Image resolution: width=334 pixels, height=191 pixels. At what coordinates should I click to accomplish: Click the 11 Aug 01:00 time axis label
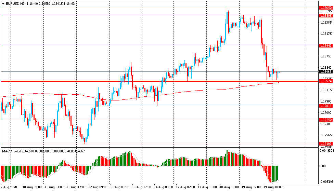point(54,187)
